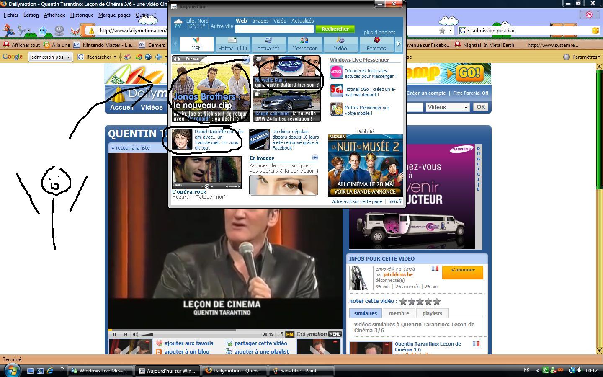Toggle HQ video quality
Viewport: 603px width, 377px height.
[x=290, y=334]
